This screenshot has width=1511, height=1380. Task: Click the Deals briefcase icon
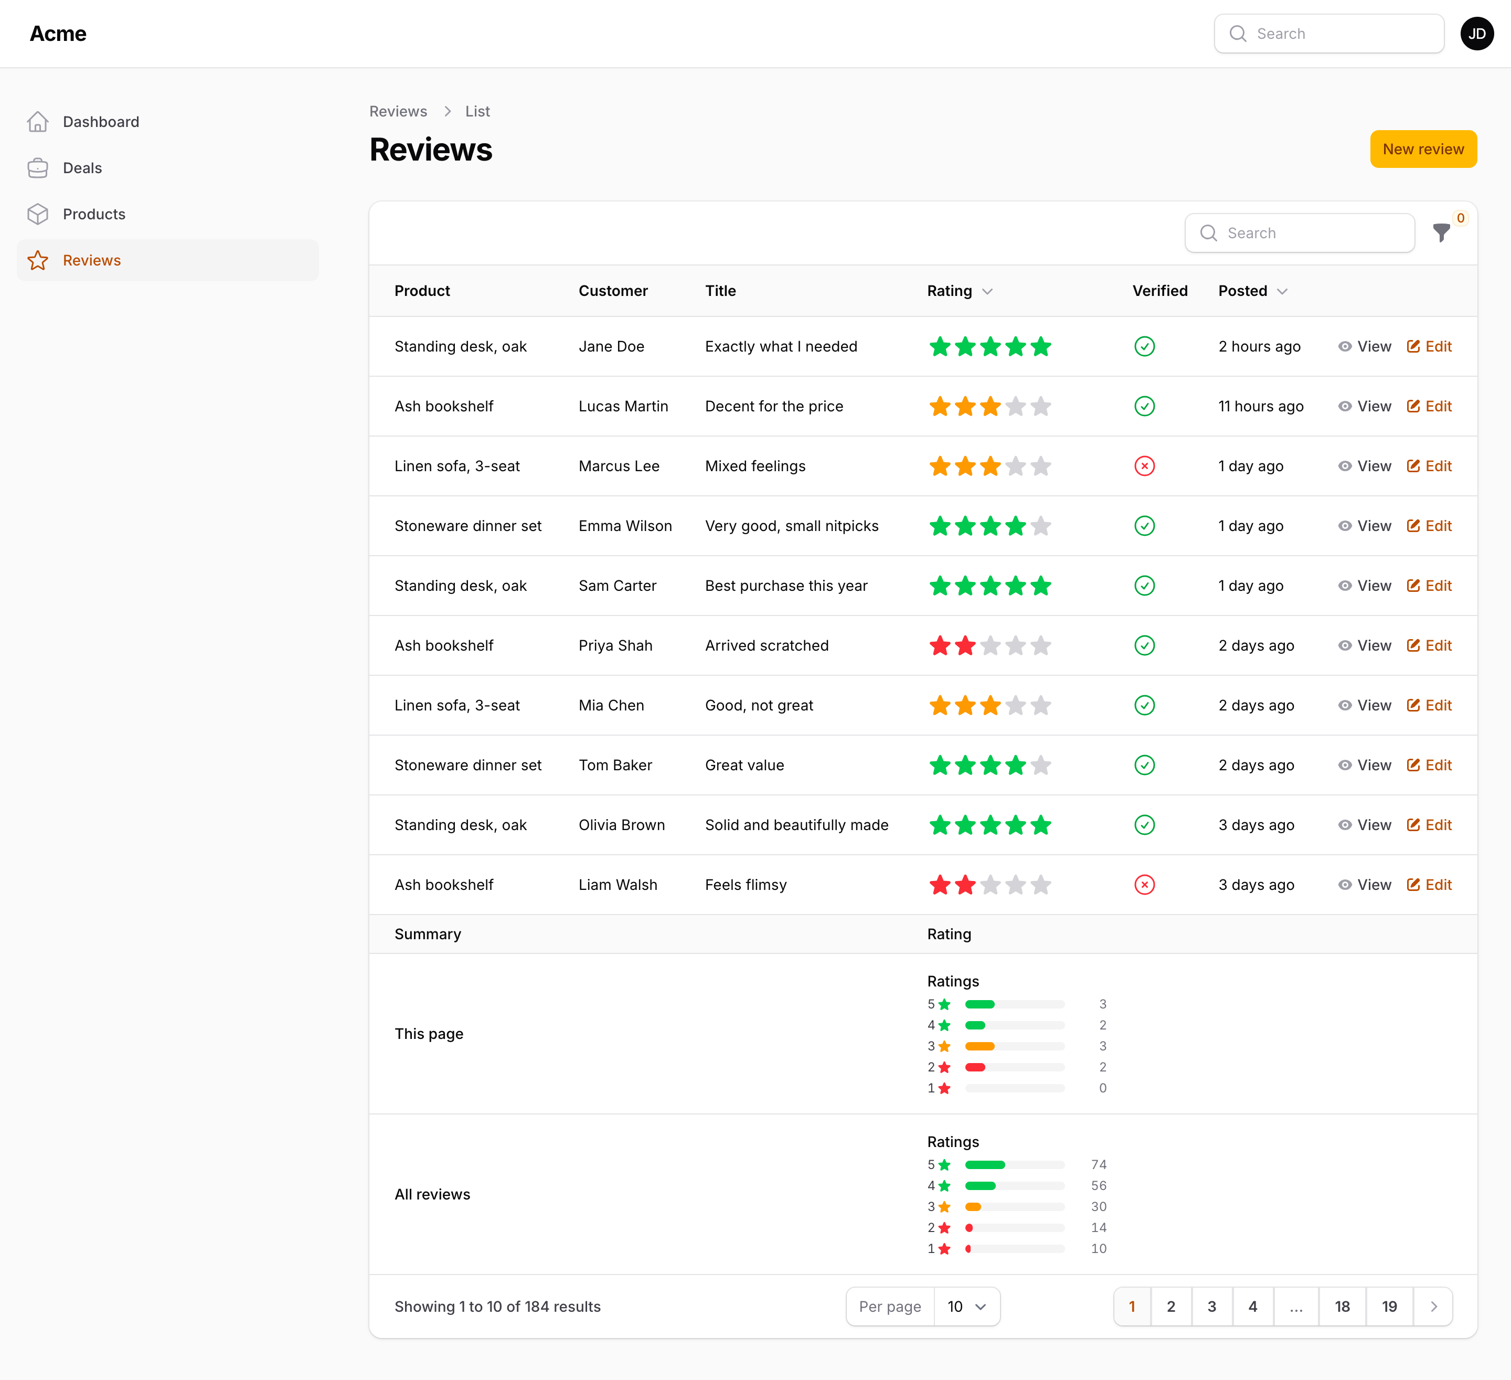coord(37,168)
